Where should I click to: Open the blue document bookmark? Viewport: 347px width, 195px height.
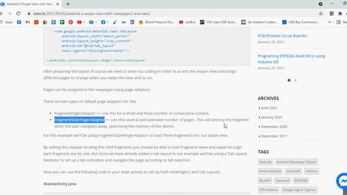pos(54,22)
